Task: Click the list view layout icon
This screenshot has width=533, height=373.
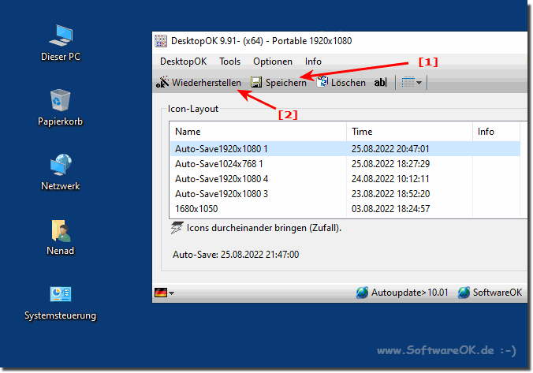Action: pyautogui.click(x=408, y=82)
